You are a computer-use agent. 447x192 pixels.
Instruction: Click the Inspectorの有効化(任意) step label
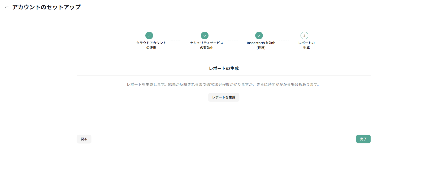[261, 45]
